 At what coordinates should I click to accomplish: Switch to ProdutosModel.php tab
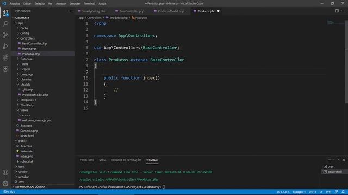[171, 11]
